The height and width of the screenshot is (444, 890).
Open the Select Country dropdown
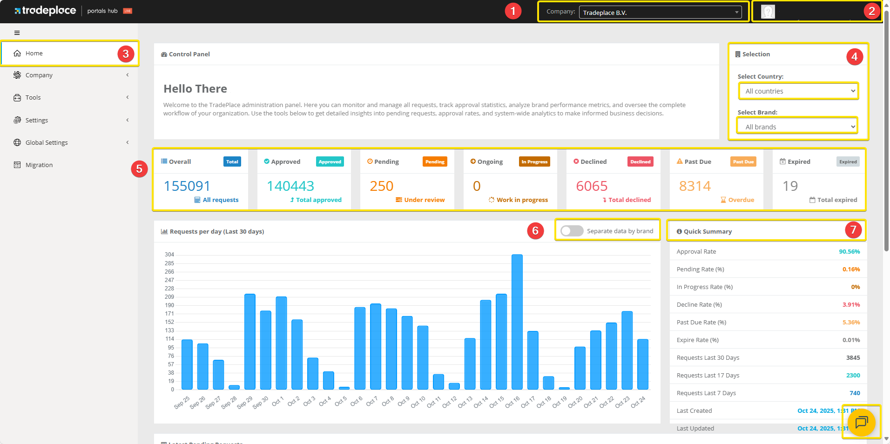799,91
